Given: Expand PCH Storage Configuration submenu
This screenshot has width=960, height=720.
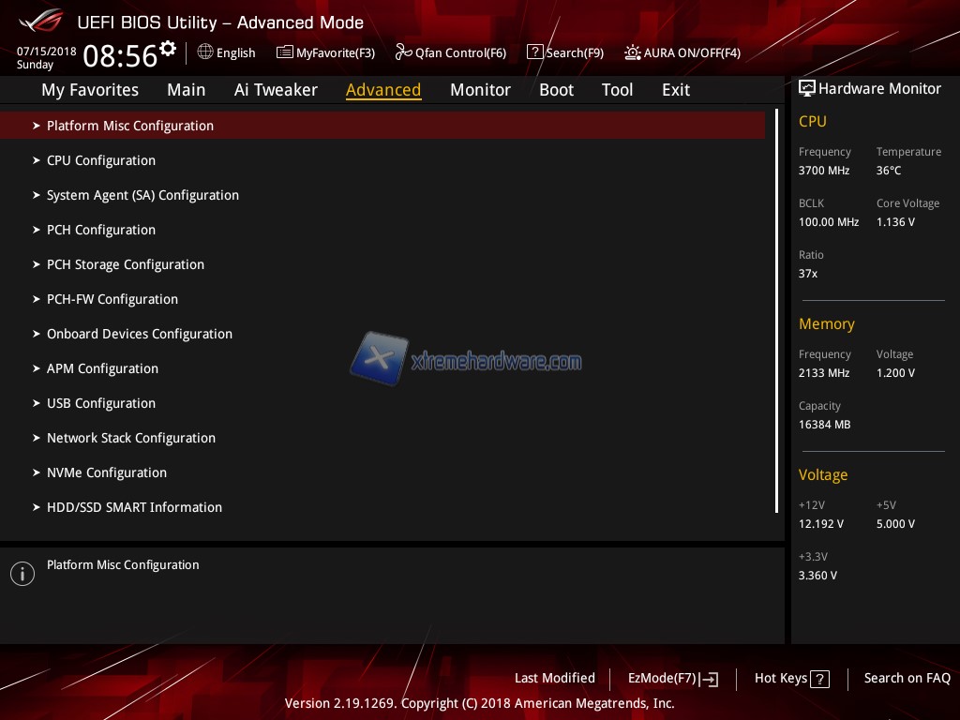Looking at the screenshot, I should pyautogui.click(x=126, y=264).
